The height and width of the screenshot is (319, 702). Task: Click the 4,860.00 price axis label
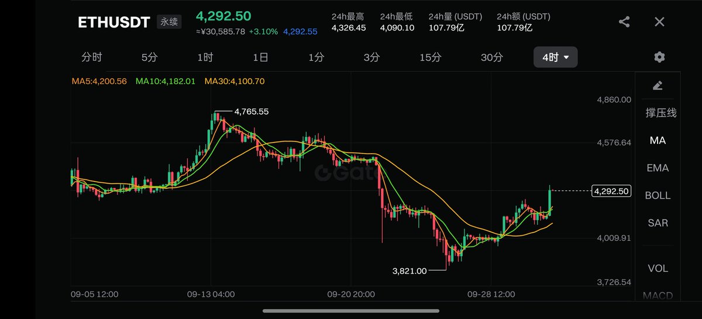614,100
